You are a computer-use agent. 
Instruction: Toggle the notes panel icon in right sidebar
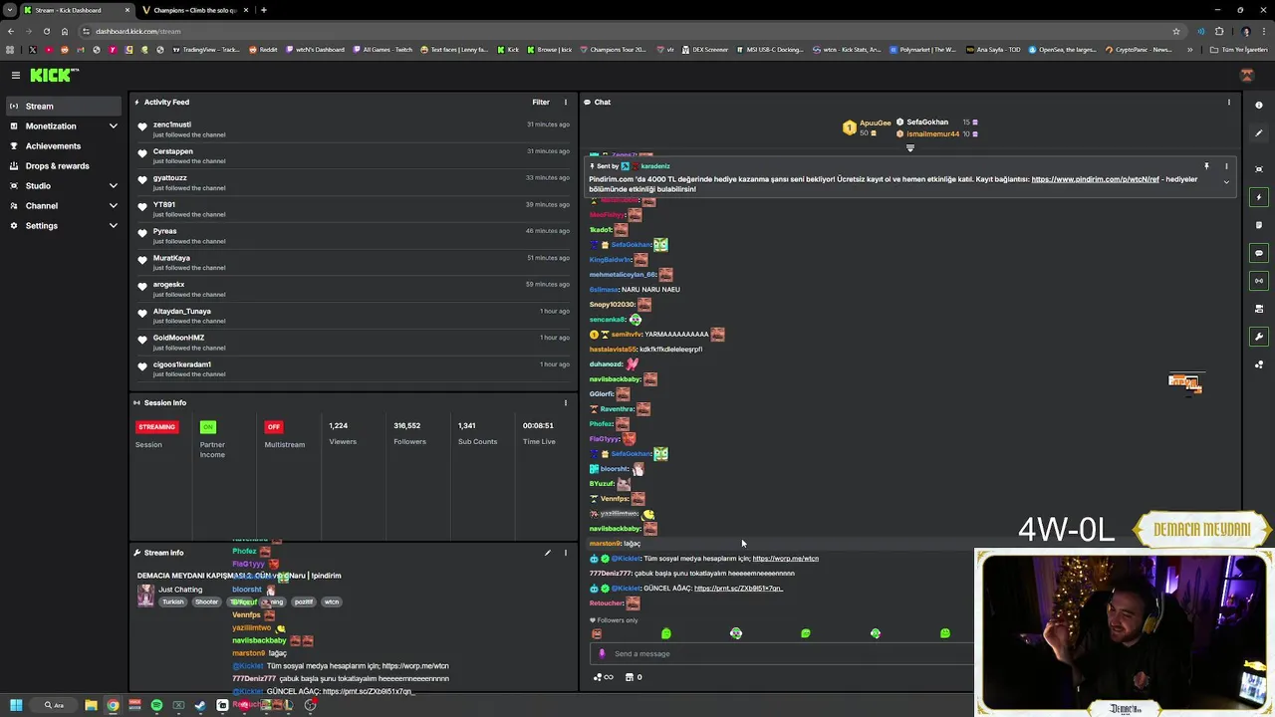pyautogui.click(x=1258, y=225)
